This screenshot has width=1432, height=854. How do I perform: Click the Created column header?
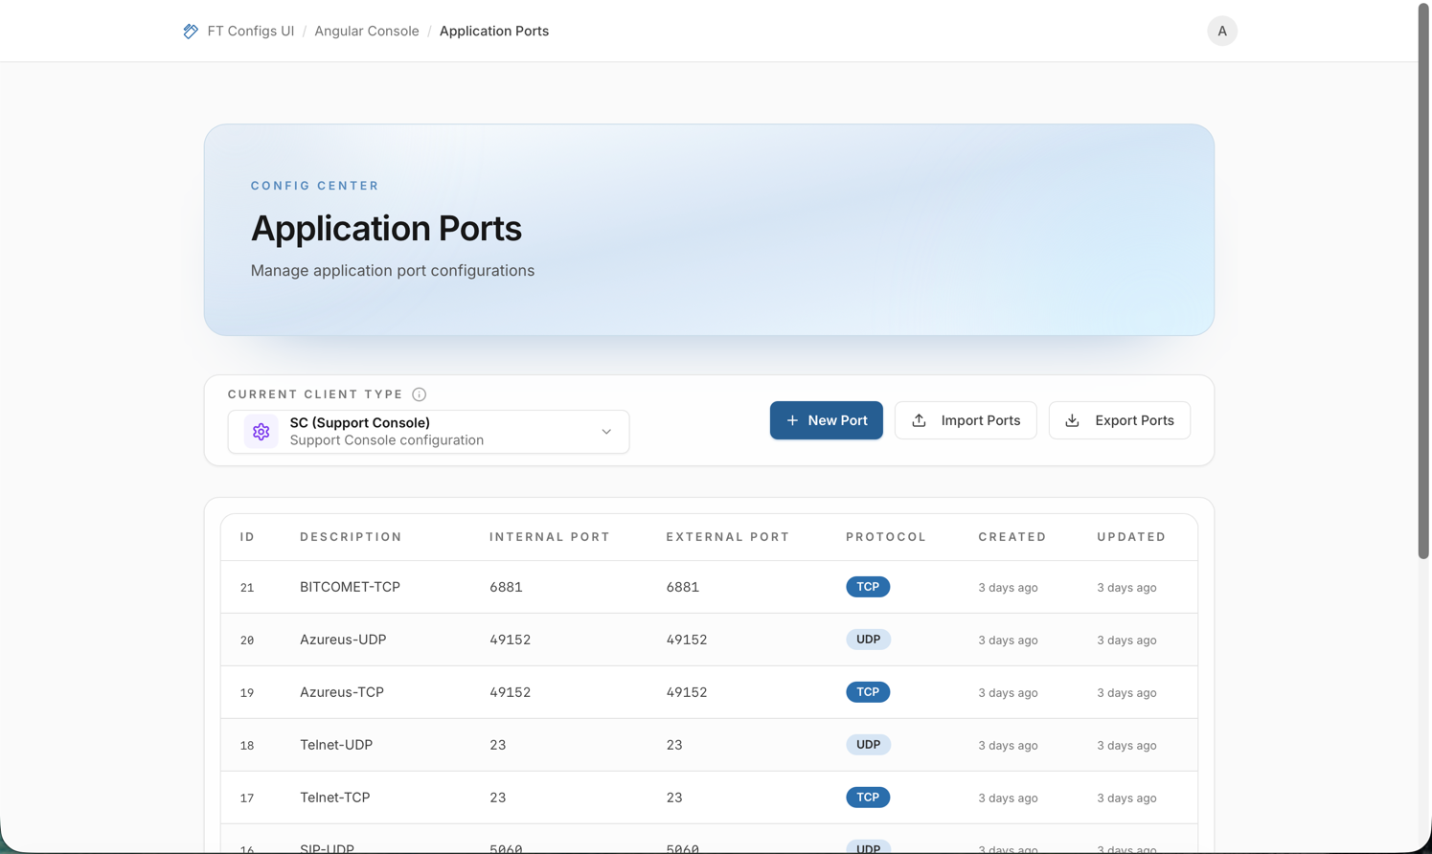(x=1012, y=537)
